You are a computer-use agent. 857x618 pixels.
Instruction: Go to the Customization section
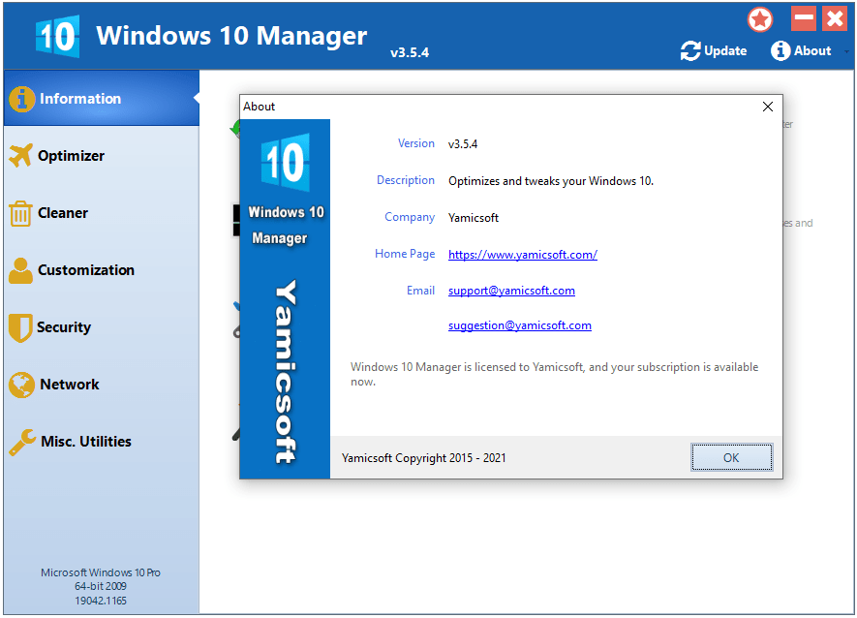click(102, 270)
